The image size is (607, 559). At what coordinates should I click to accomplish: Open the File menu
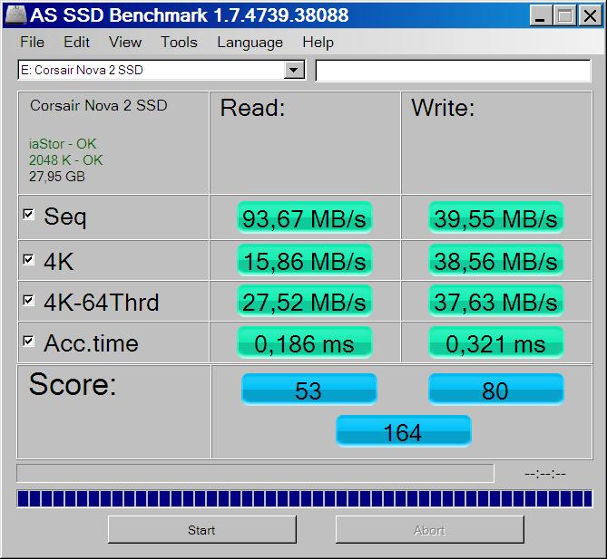coord(32,43)
